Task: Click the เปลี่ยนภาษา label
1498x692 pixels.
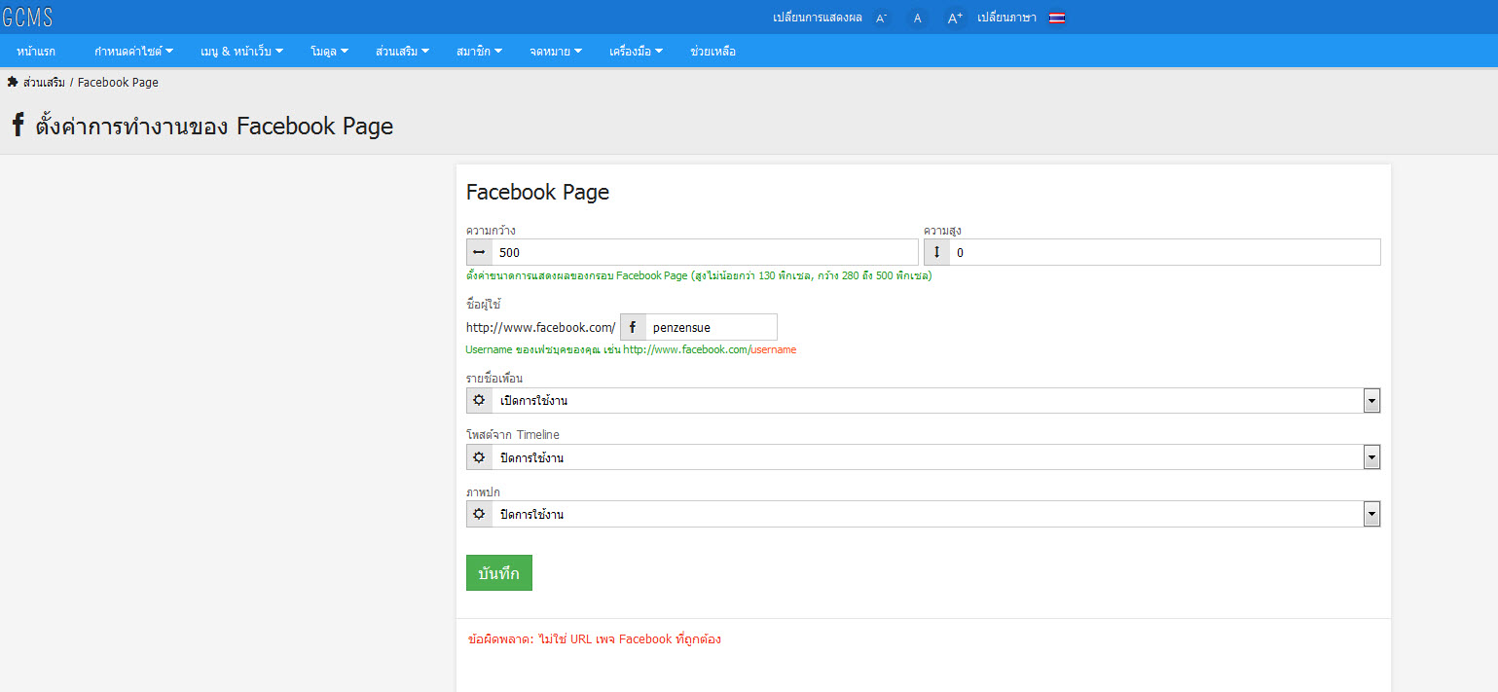Action: coord(1006,18)
